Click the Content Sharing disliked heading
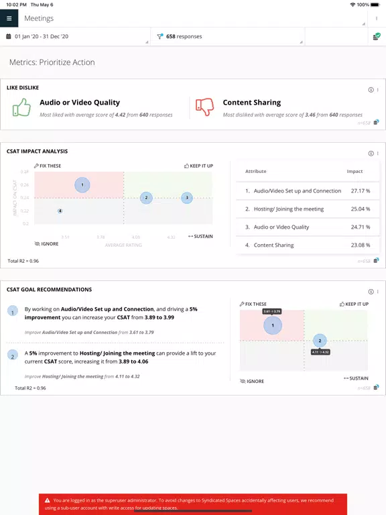Viewport: 386px width, 515px height. pos(252,103)
